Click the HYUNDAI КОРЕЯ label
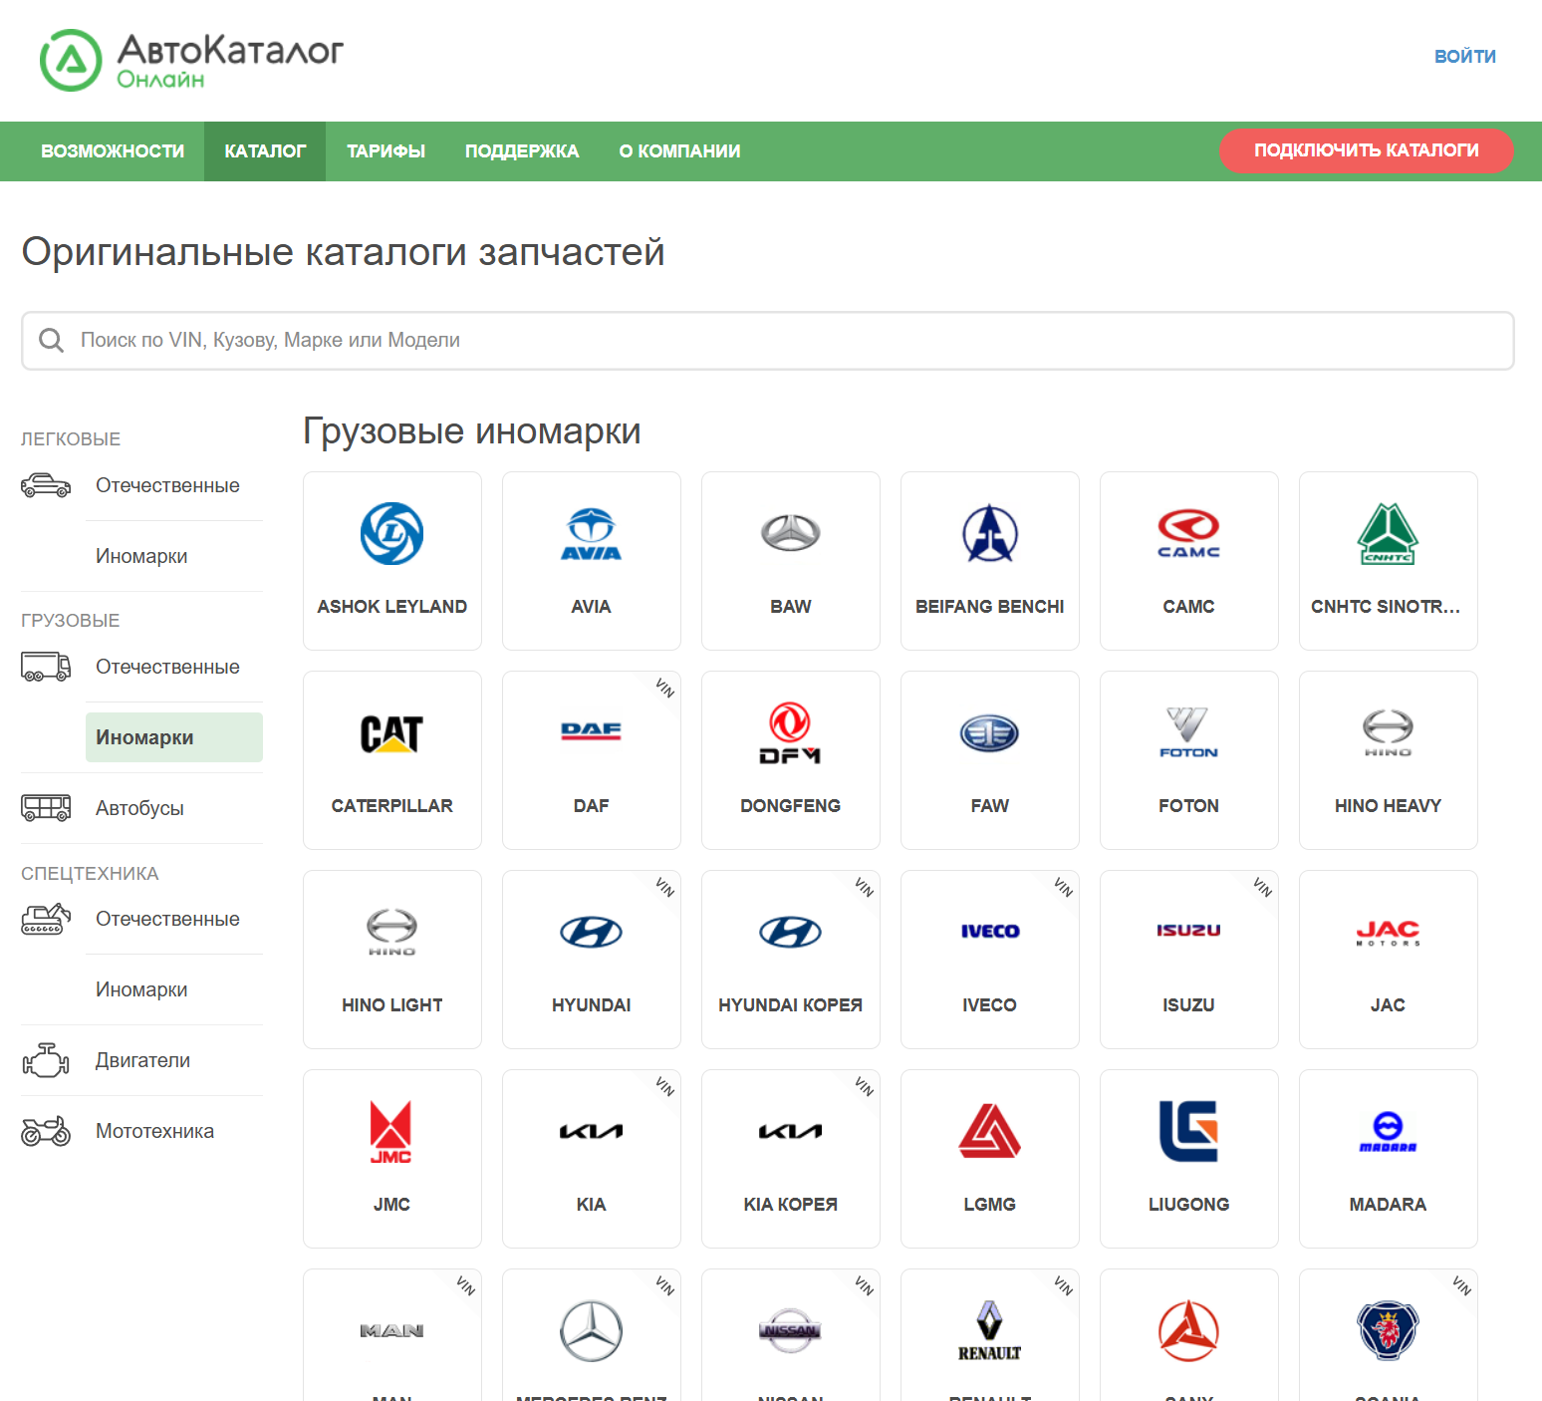Image resolution: width=1542 pixels, height=1401 pixels. point(791,1005)
